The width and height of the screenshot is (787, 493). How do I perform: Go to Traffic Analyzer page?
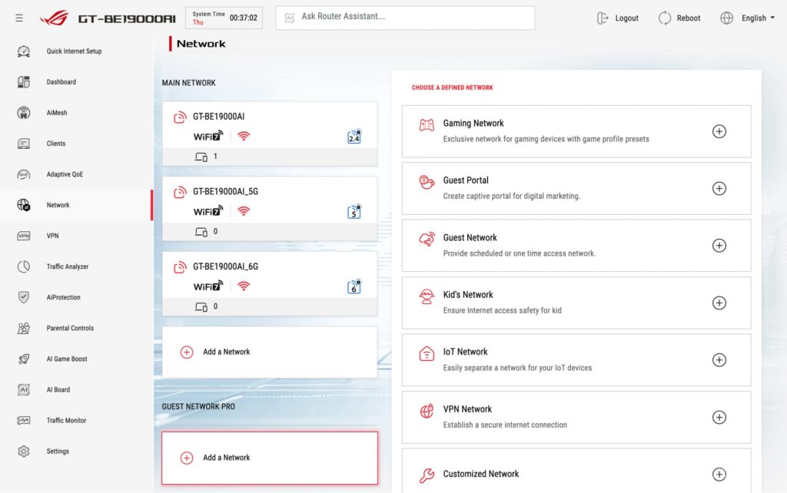(67, 266)
